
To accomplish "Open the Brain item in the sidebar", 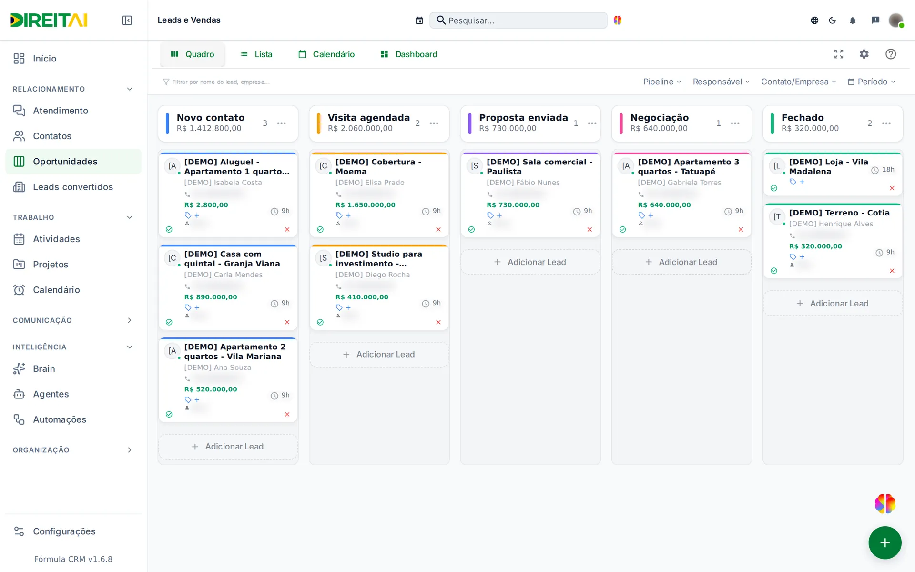I will pyautogui.click(x=73, y=368).
